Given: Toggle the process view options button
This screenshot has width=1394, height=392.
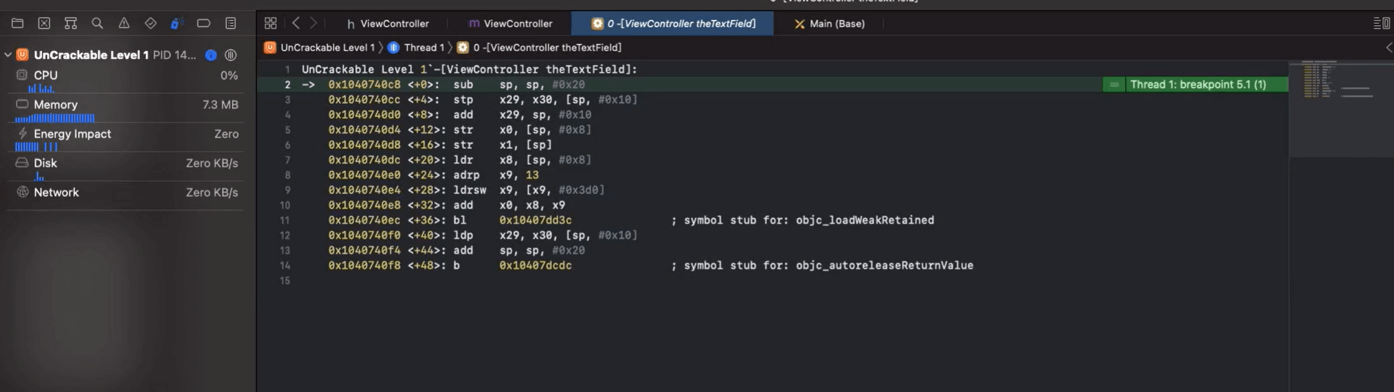Looking at the screenshot, I should point(230,55).
